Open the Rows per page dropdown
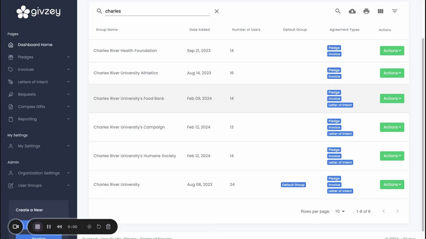 coord(340,211)
